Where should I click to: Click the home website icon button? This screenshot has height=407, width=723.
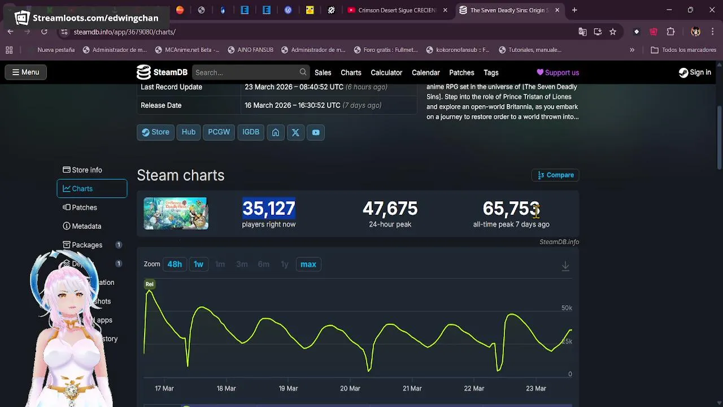[276, 132]
